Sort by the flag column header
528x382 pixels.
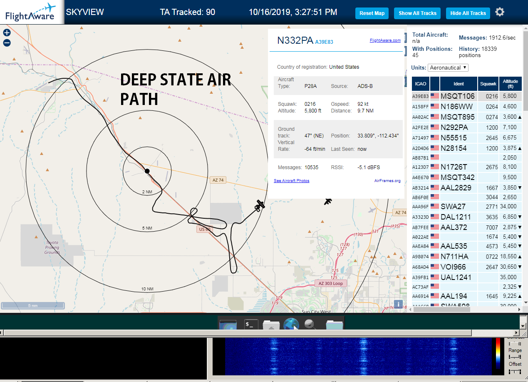435,84
